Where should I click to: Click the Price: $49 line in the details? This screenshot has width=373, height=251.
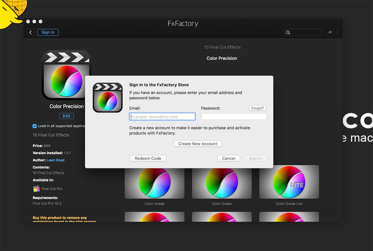(x=42, y=146)
